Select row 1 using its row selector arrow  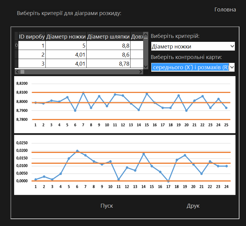[17, 45]
